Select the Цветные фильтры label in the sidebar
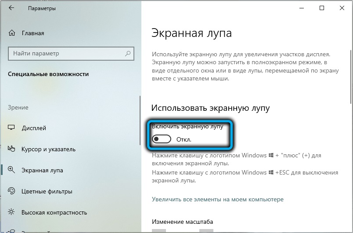 pyautogui.click(x=47, y=191)
